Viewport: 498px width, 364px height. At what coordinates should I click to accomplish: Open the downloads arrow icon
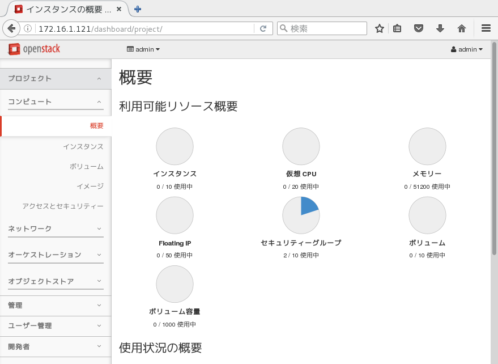(440, 28)
